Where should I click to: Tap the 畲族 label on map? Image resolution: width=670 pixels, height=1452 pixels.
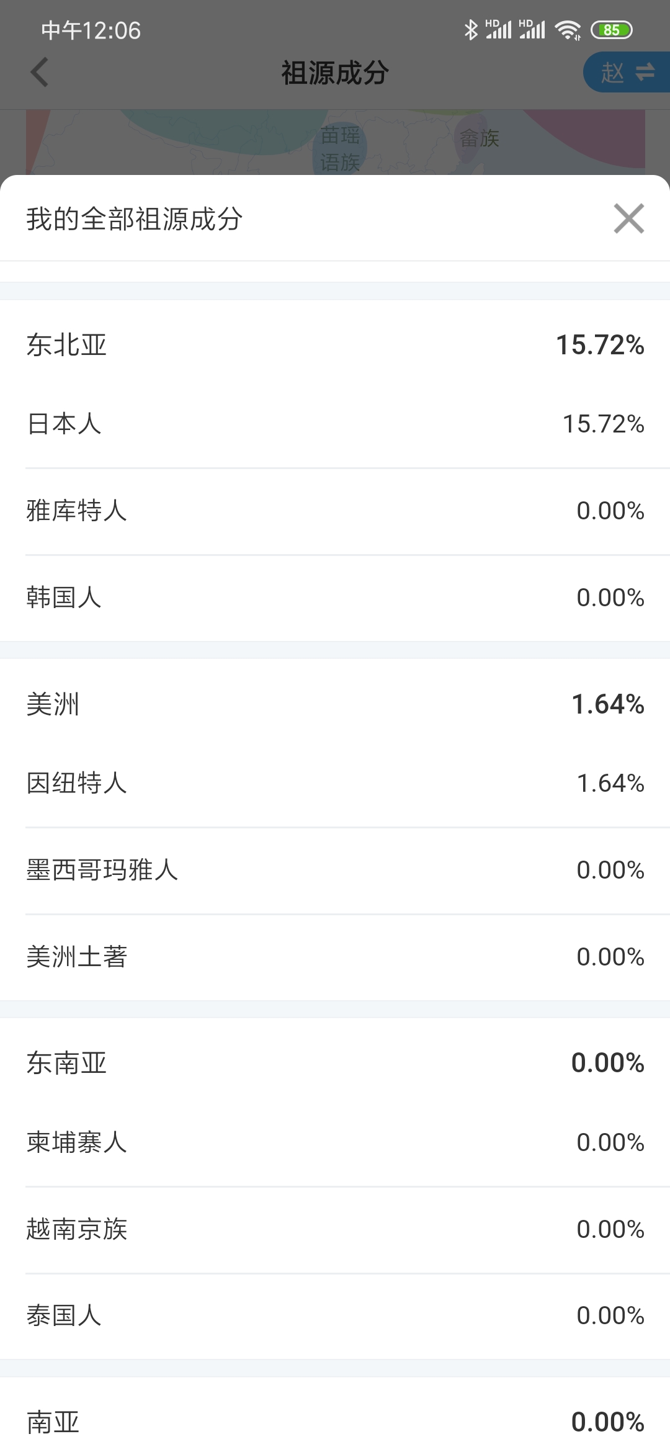480,138
